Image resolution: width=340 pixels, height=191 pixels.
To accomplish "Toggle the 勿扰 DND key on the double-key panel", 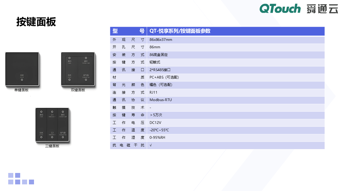I will [70, 76].
